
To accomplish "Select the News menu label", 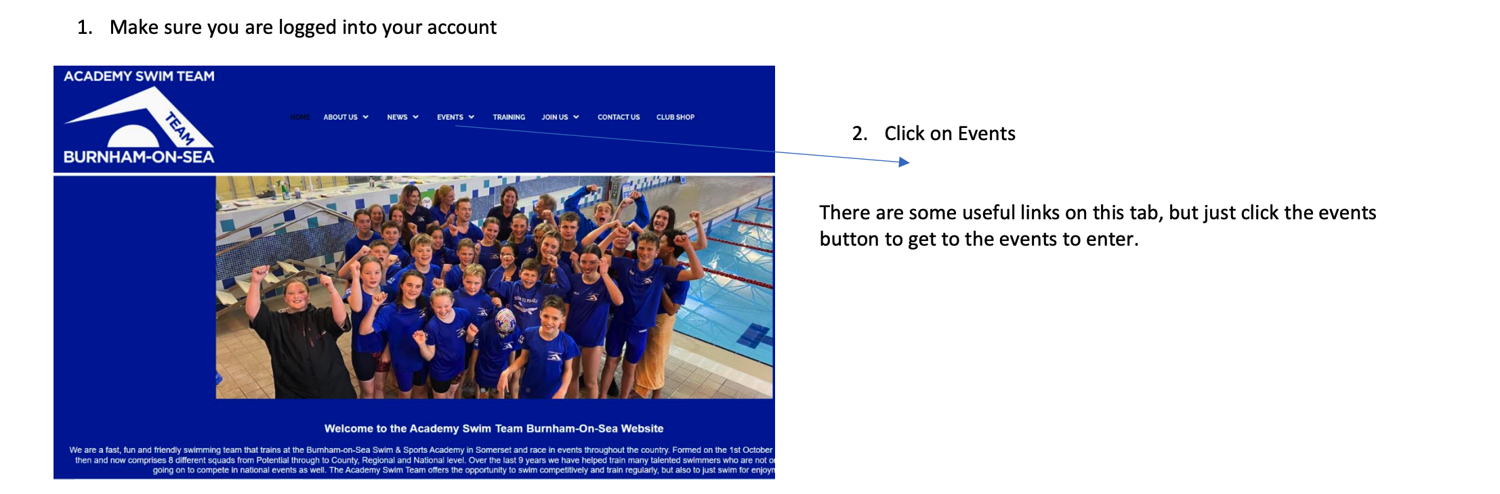I will click(x=397, y=117).
